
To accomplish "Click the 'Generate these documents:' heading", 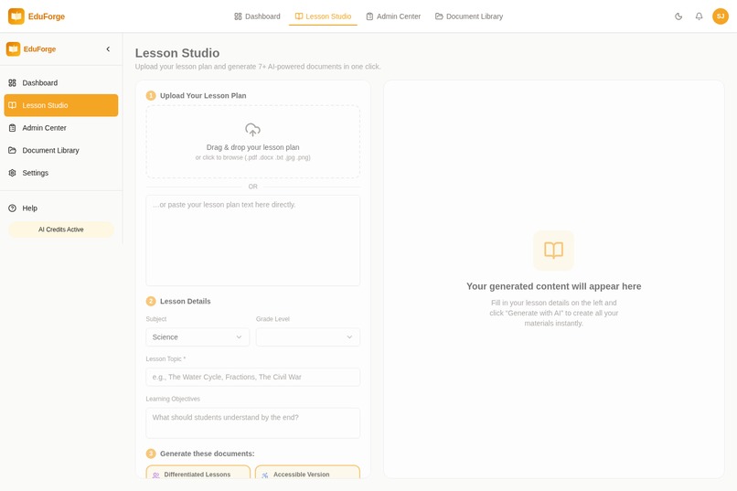I will (x=208, y=454).
